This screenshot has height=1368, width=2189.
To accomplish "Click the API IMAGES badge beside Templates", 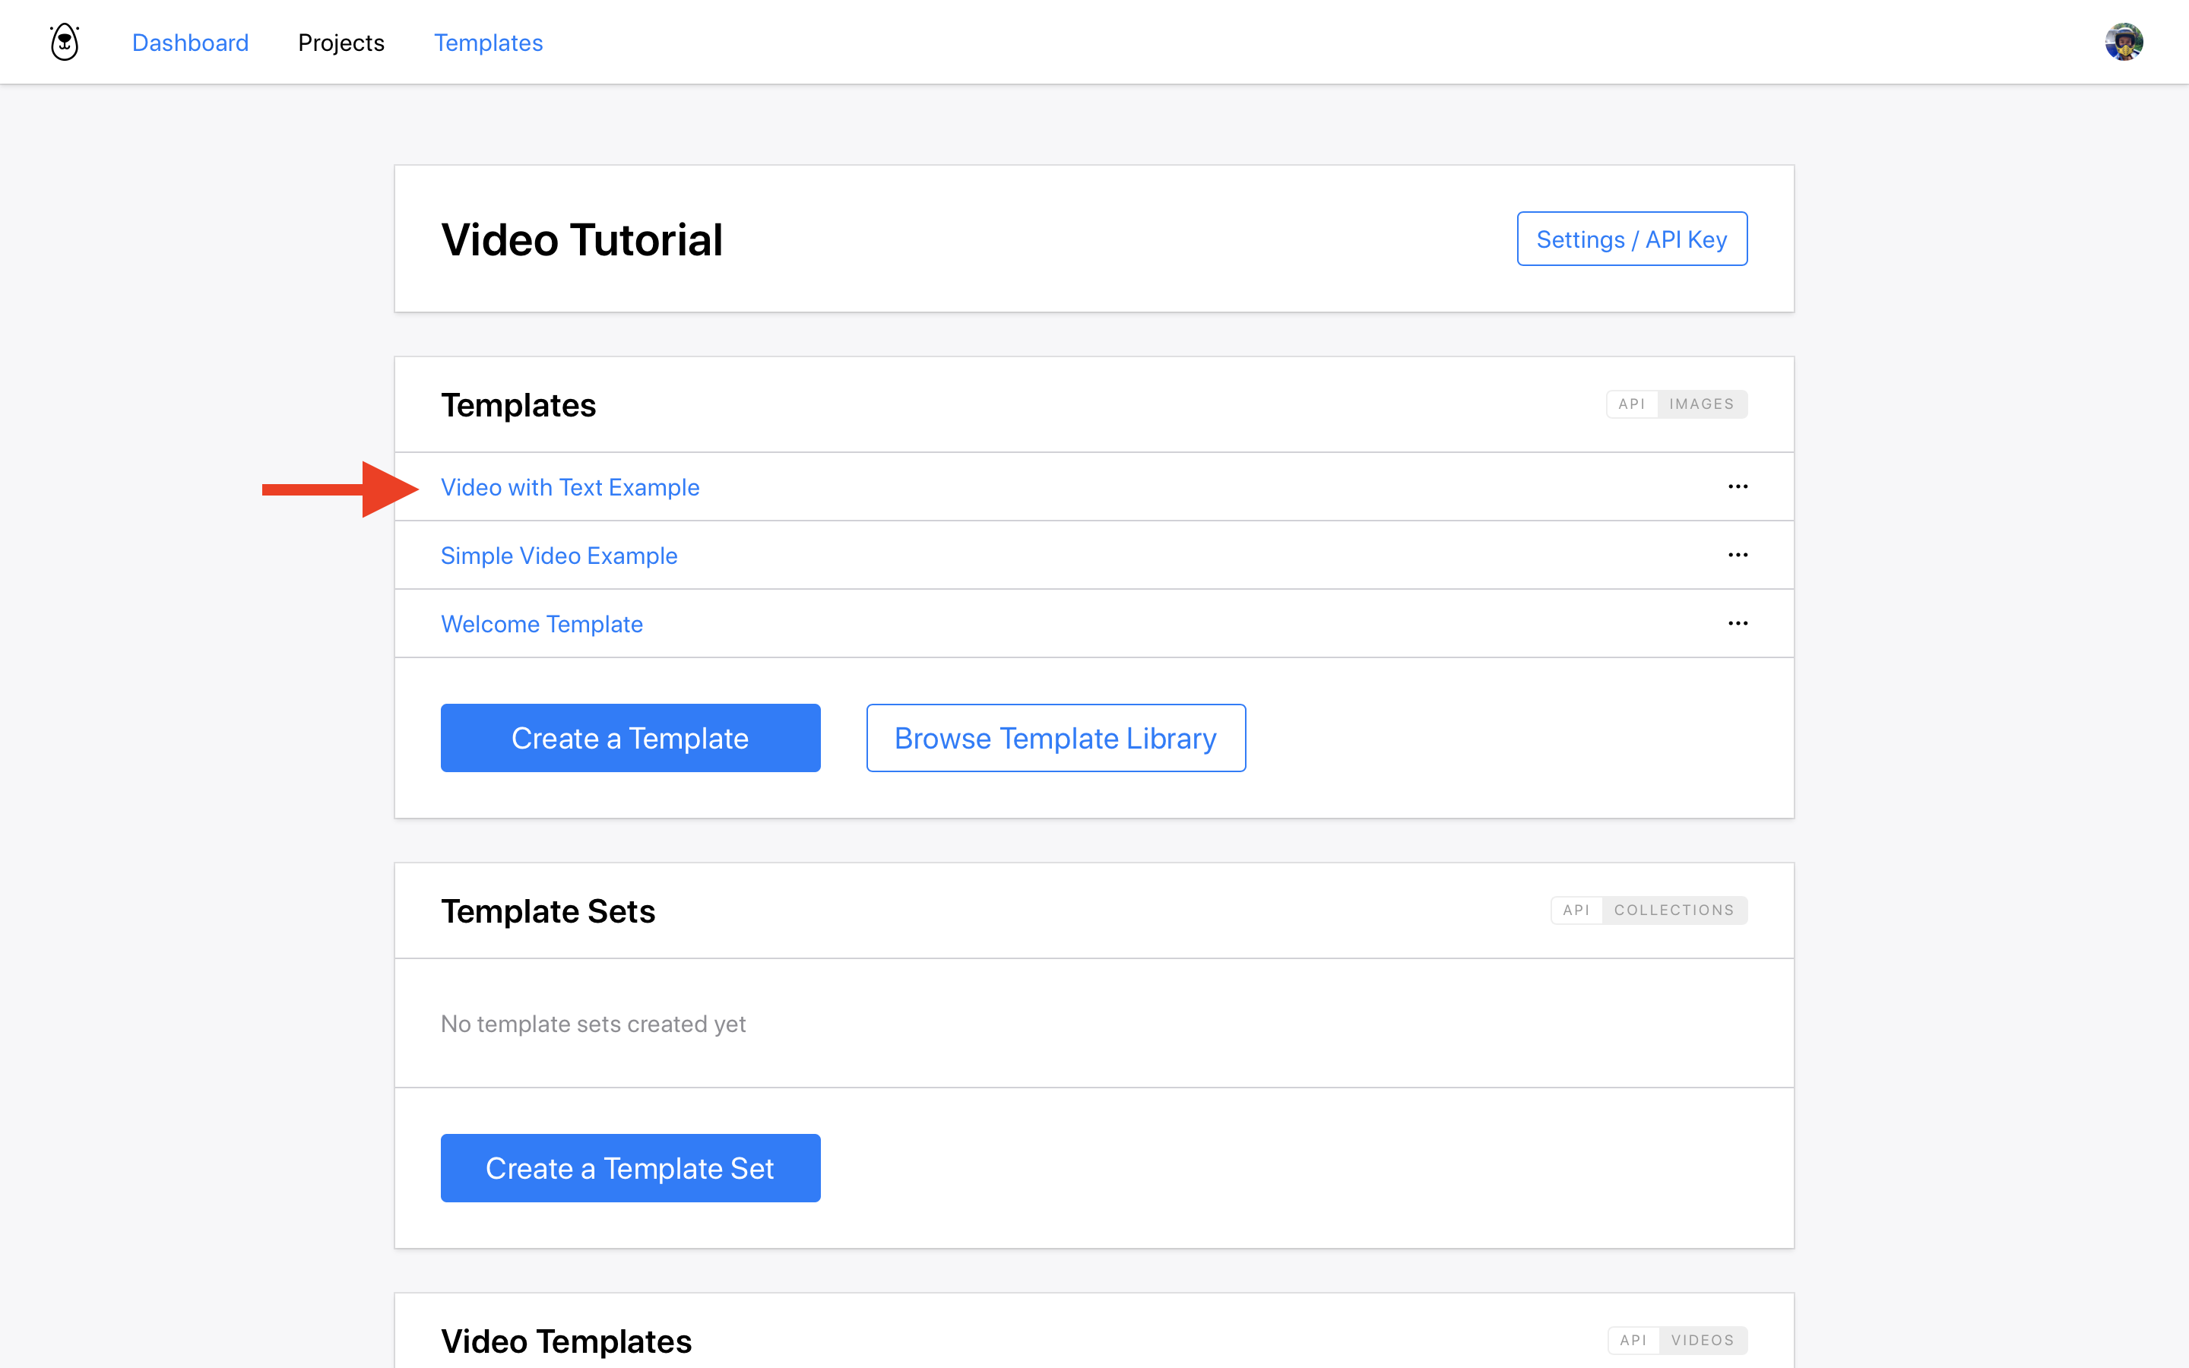I will (1675, 404).
